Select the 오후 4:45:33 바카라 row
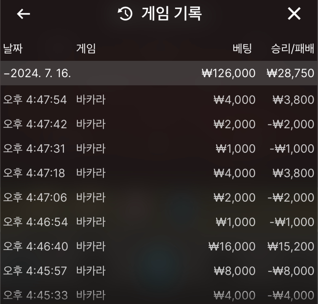 [x=159, y=295]
